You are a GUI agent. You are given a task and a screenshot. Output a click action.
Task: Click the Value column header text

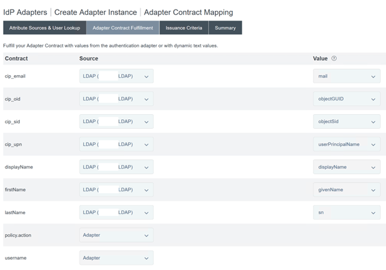click(x=320, y=58)
